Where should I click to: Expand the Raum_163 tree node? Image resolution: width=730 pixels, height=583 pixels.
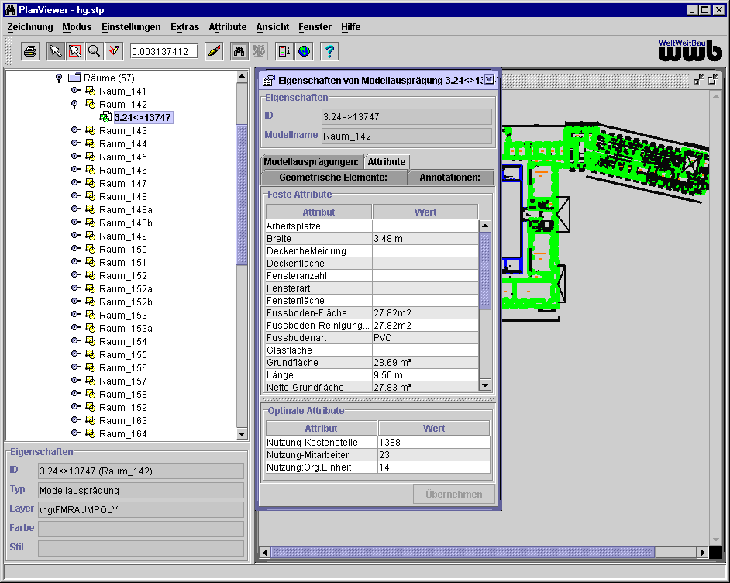coord(75,420)
